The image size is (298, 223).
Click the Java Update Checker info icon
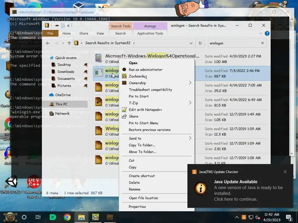tap(201, 188)
